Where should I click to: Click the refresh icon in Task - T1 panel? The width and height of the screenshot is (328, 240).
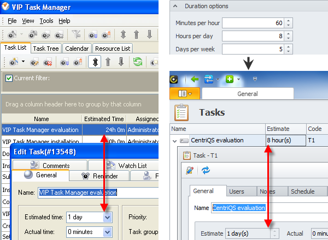206,170
